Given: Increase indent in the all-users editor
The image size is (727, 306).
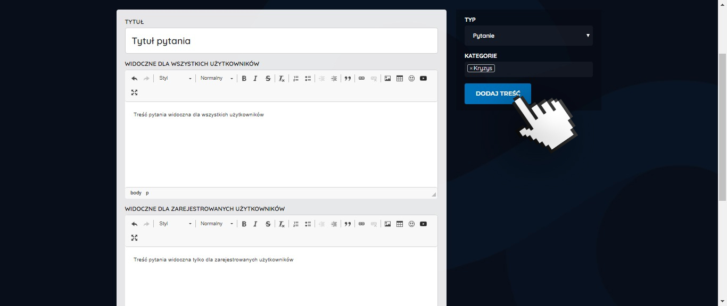Looking at the screenshot, I should (334, 79).
